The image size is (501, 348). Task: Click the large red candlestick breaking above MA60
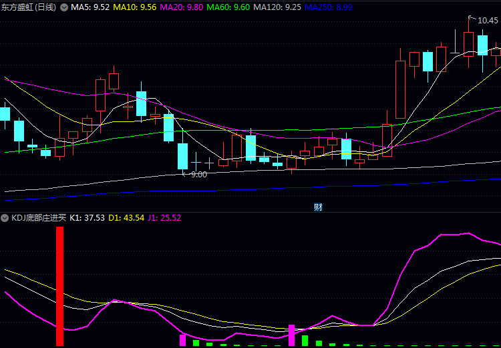pos(400,89)
